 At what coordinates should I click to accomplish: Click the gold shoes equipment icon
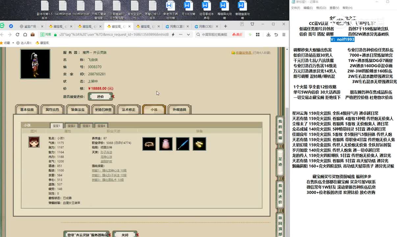[199, 144]
